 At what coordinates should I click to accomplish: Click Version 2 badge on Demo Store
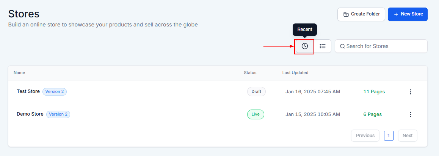tap(58, 114)
